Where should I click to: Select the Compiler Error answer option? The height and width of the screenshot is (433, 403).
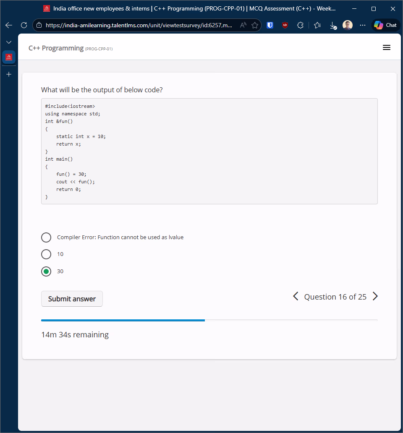click(x=46, y=237)
